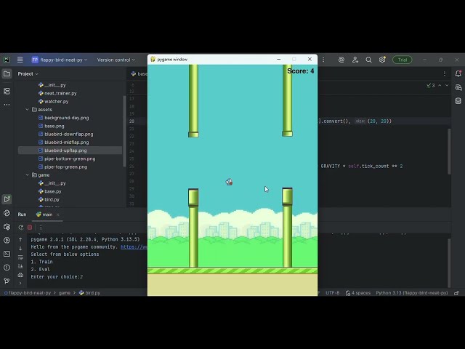
Task: Open the Problems tool window icon
Action: [7, 268]
